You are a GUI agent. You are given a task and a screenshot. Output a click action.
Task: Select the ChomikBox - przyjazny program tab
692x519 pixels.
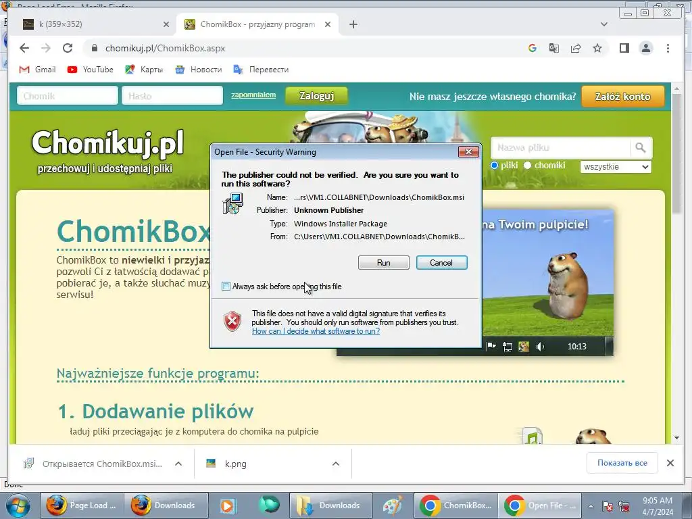pos(257,24)
